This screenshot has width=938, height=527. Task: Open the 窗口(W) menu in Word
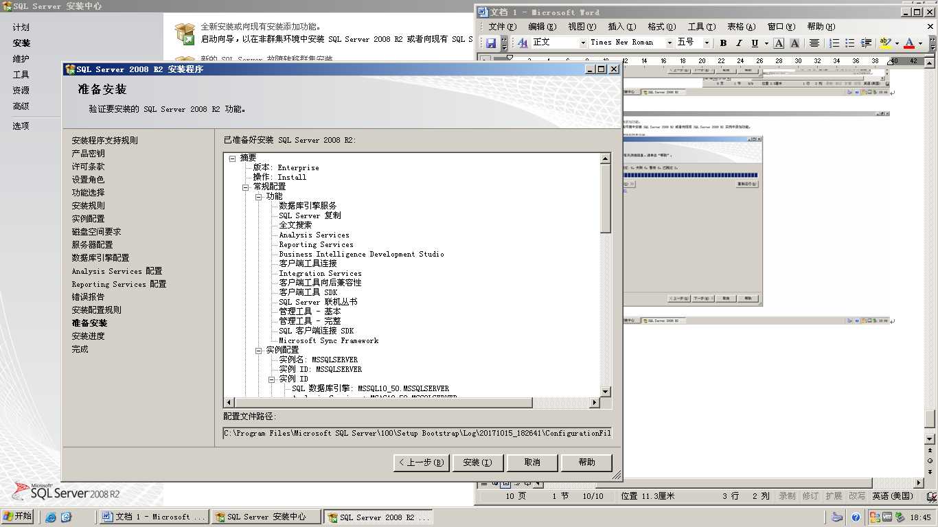pyautogui.click(x=781, y=27)
